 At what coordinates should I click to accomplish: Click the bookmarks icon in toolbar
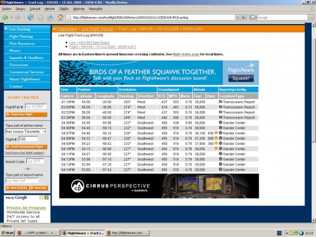click(x=51, y=17)
